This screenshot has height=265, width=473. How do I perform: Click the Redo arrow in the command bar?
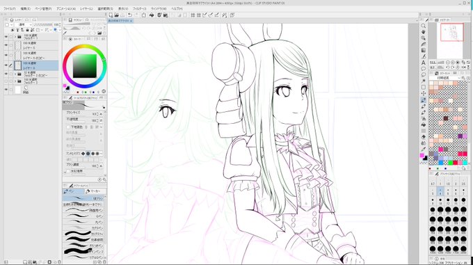(x=136, y=15)
